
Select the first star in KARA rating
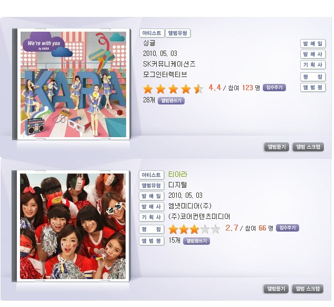coord(148,89)
